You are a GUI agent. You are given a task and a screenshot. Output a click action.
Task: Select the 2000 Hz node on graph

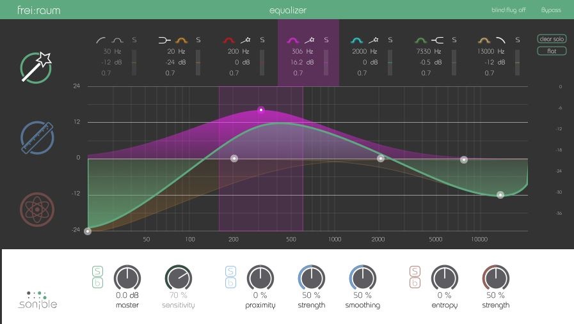click(381, 158)
